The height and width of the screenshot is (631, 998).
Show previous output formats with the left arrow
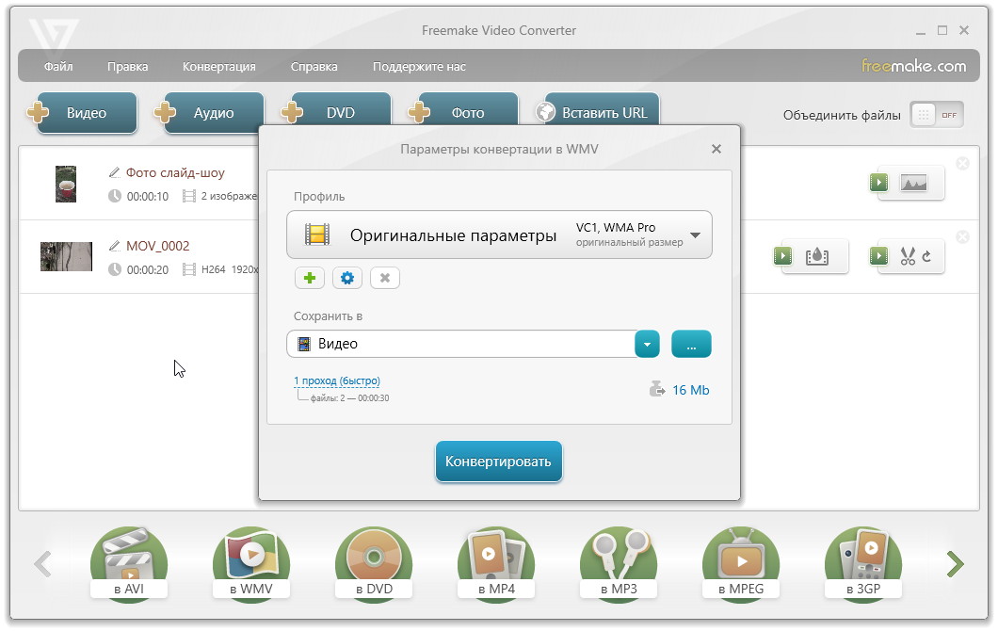pos(42,563)
